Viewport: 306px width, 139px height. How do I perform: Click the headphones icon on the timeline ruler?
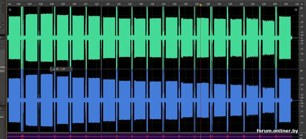[302, 4]
